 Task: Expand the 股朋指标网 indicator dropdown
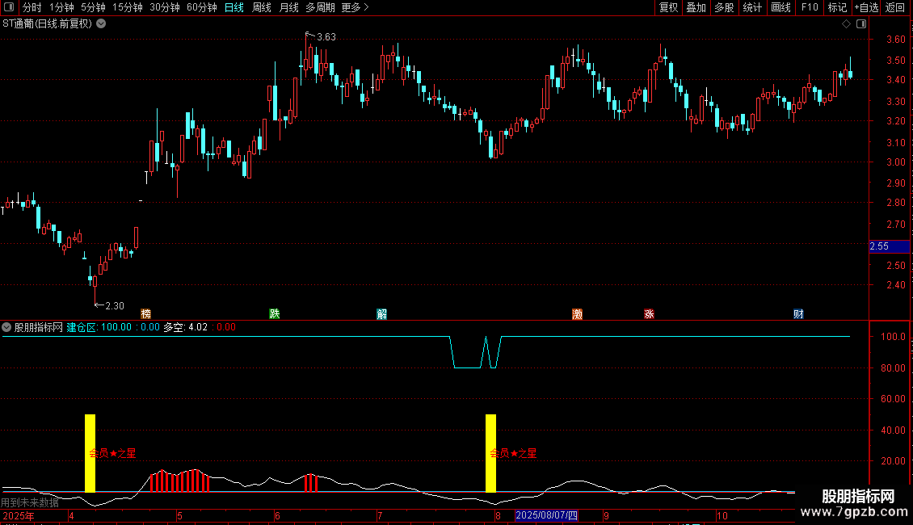pos(6,327)
